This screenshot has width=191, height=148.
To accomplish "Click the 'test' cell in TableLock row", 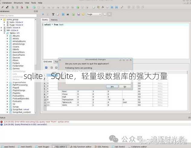I will tap(130, 102).
